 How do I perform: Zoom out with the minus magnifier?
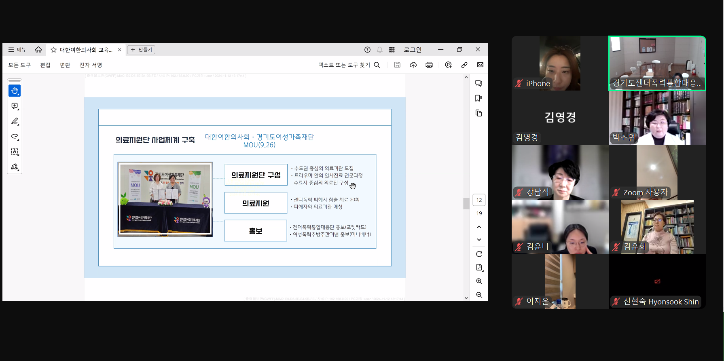pos(479,295)
